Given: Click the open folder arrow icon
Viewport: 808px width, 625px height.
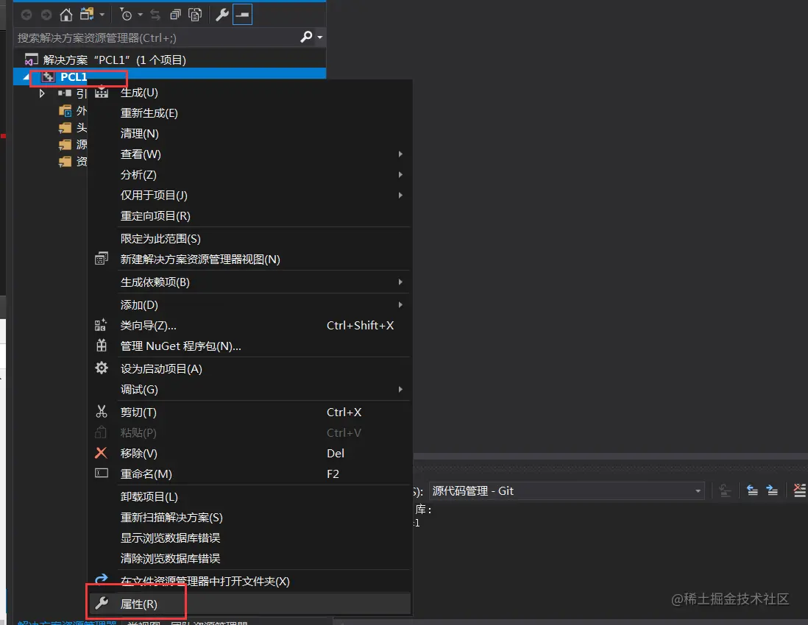Looking at the screenshot, I should (x=102, y=579).
